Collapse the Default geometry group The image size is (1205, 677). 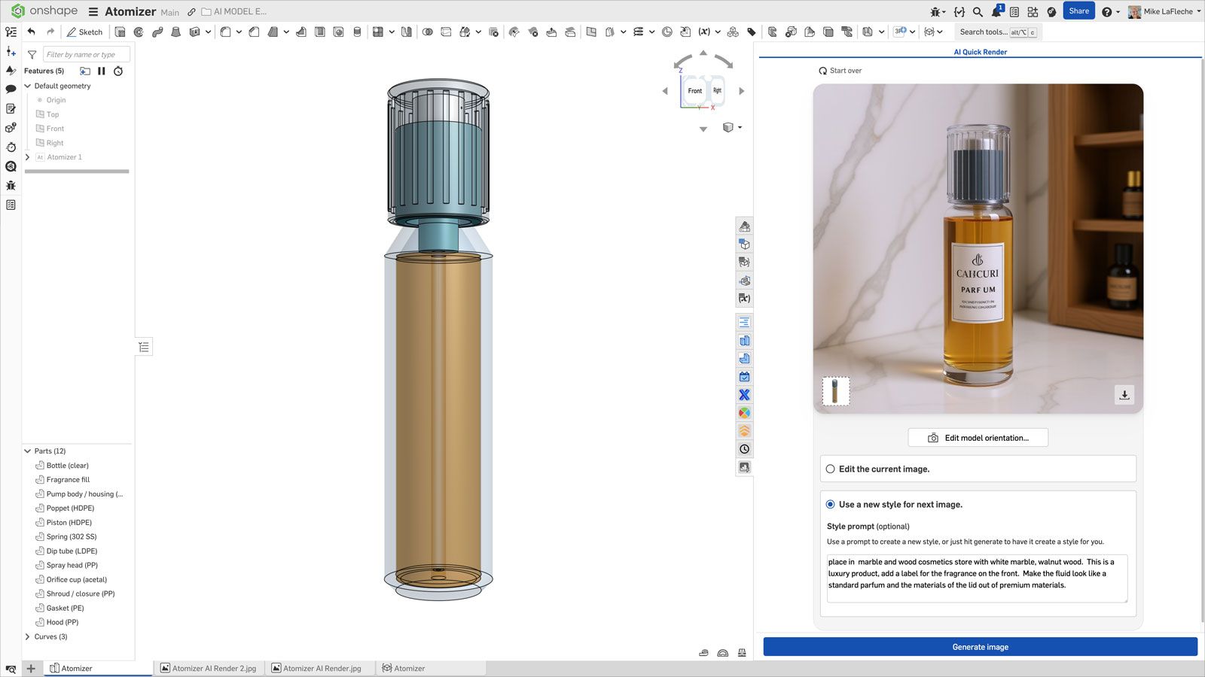28,86
